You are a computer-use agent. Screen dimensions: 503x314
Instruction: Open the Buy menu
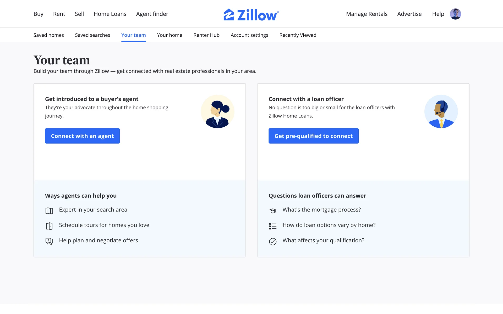pyautogui.click(x=38, y=14)
